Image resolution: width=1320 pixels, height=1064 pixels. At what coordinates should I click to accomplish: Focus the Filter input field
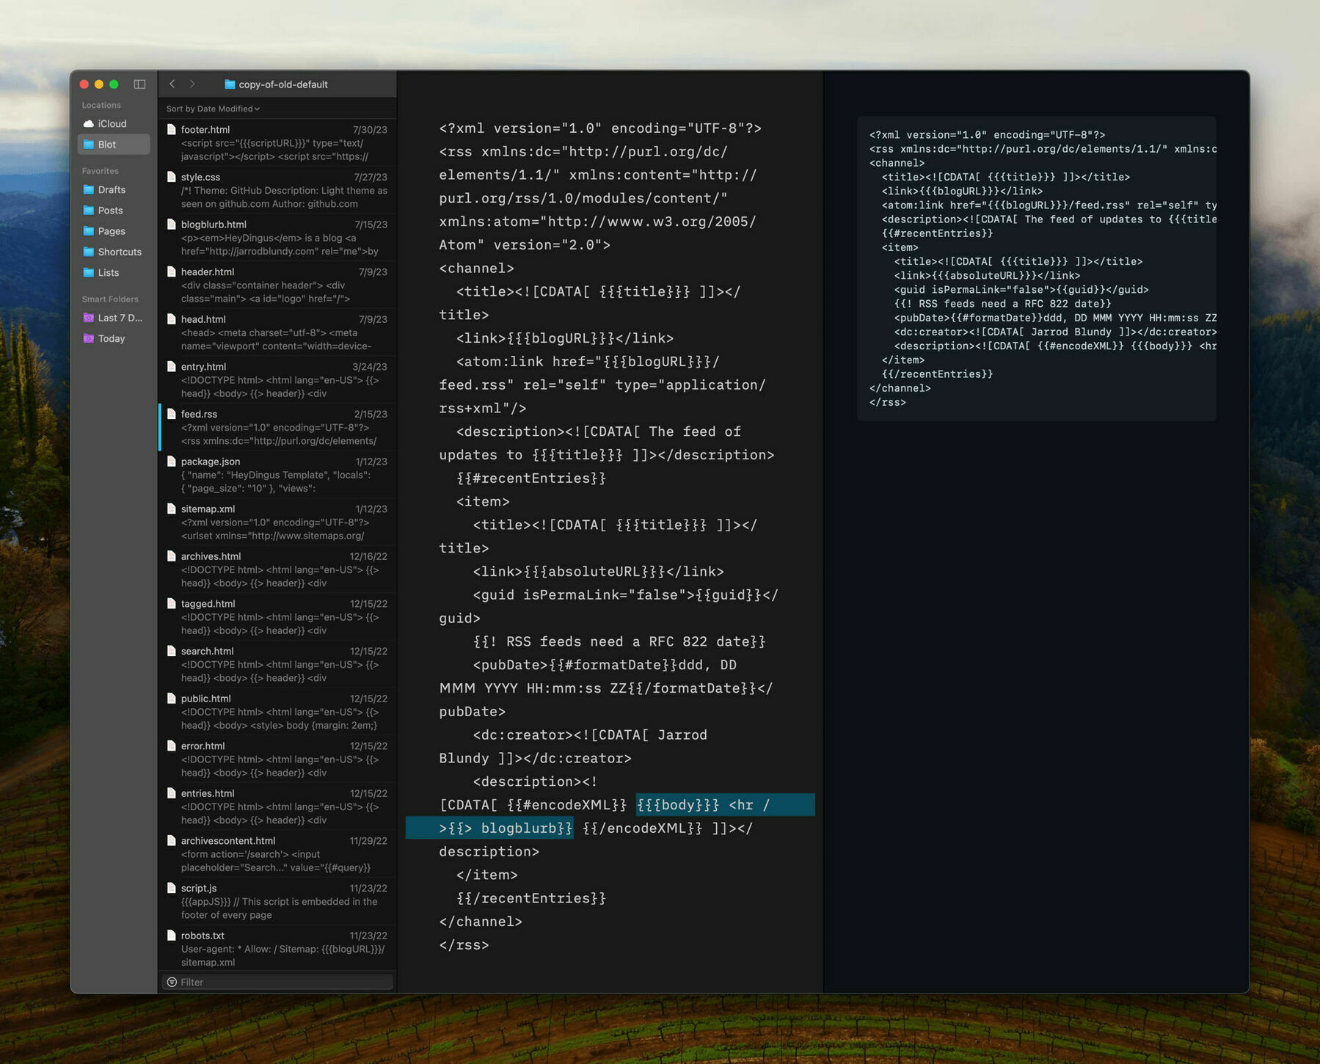pos(277,982)
